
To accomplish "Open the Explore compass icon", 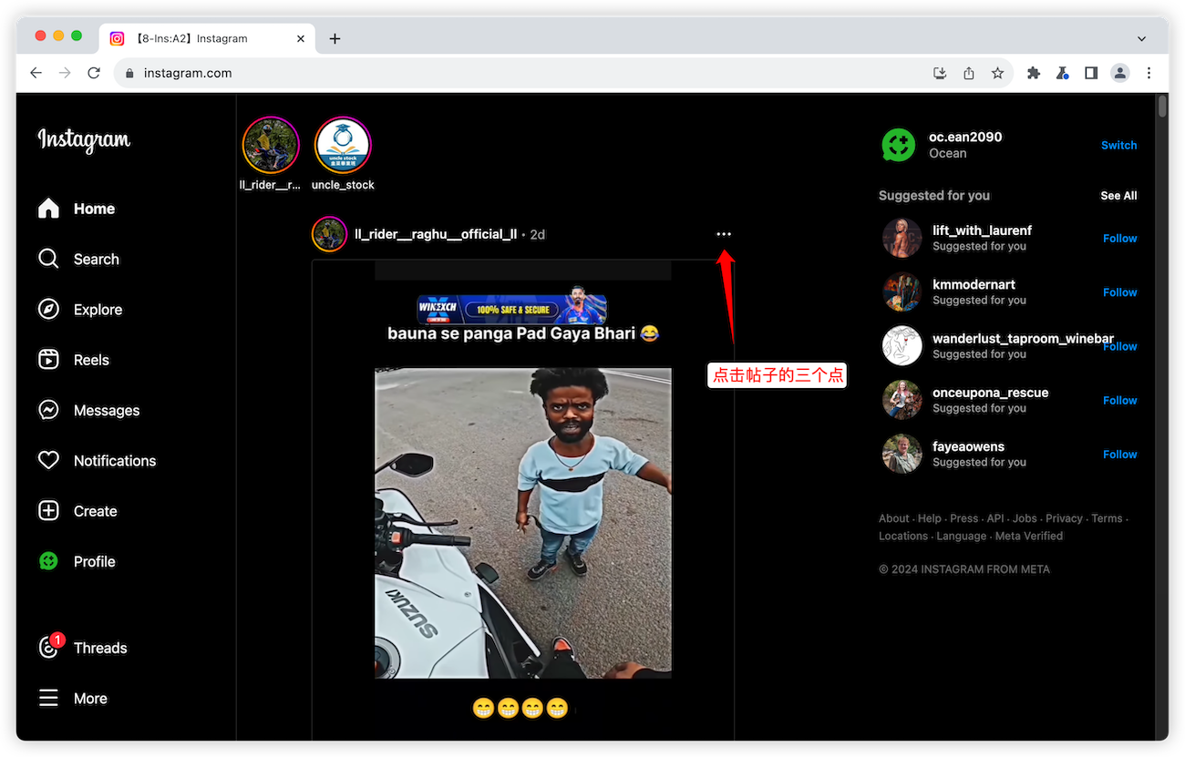I will 48,310.
